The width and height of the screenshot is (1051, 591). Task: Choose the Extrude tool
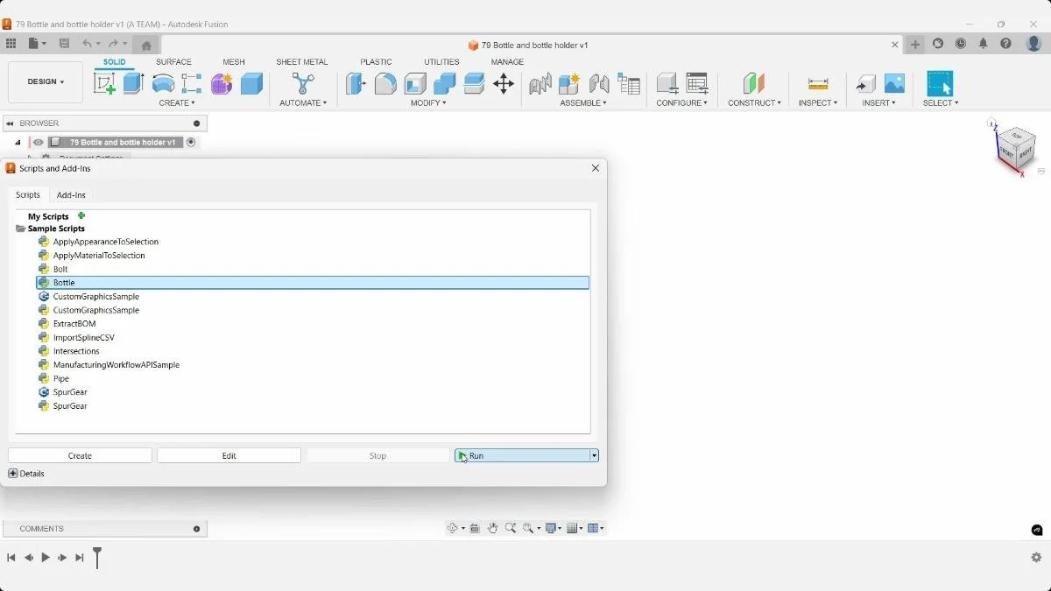pos(133,84)
